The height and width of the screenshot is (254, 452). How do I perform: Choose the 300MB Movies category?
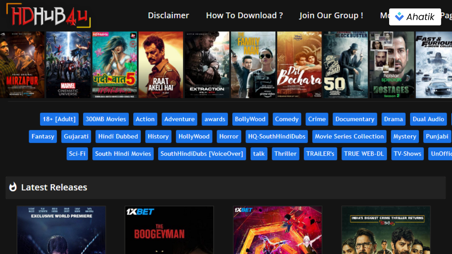pos(106,119)
